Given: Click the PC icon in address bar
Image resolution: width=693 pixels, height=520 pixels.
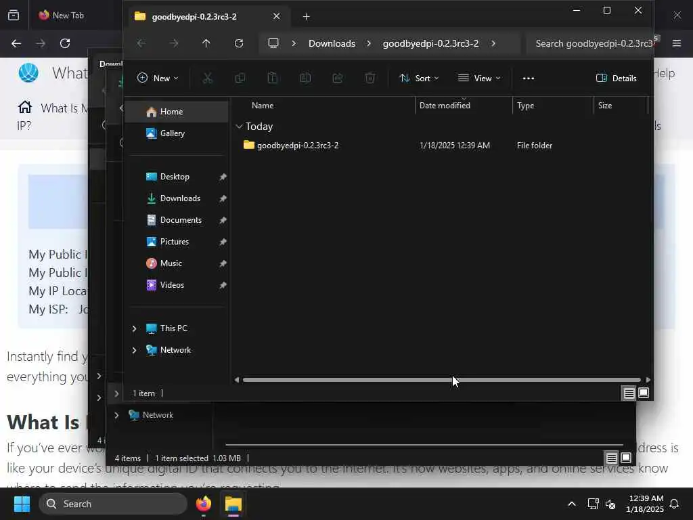Looking at the screenshot, I should (273, 43).
